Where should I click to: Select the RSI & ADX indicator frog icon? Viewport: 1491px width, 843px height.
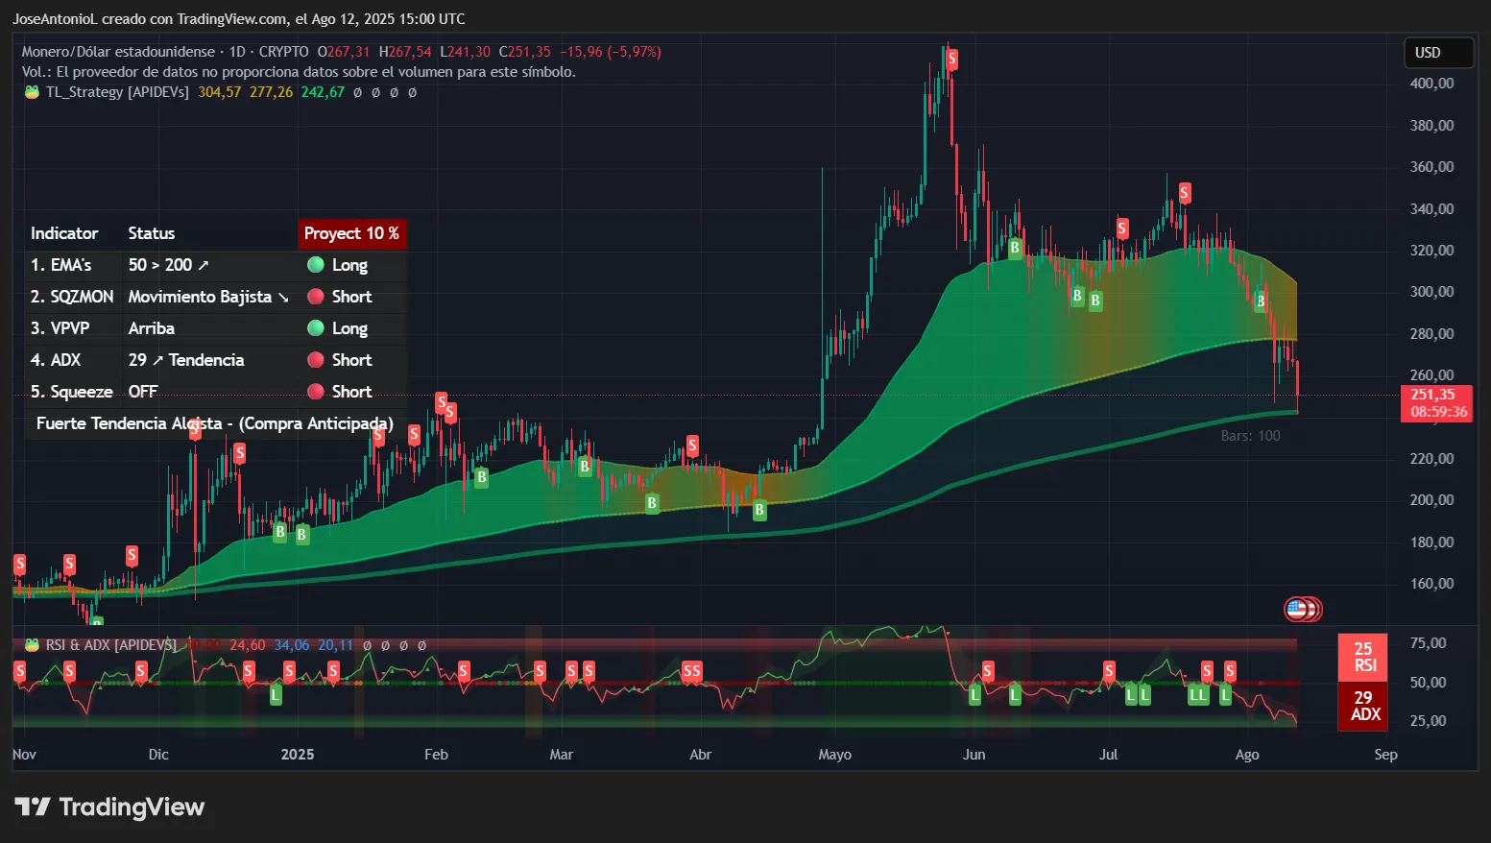[x=30, y=645]
